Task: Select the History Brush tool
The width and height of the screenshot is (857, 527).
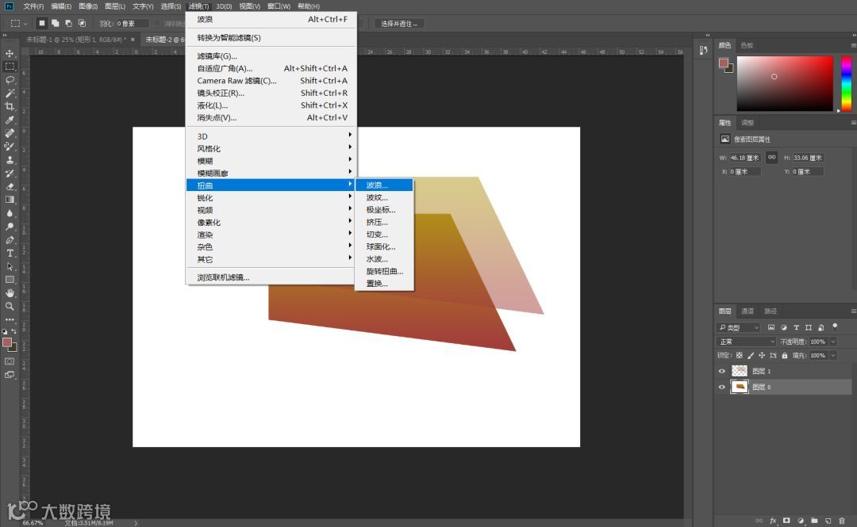Action: click(10, 173)
